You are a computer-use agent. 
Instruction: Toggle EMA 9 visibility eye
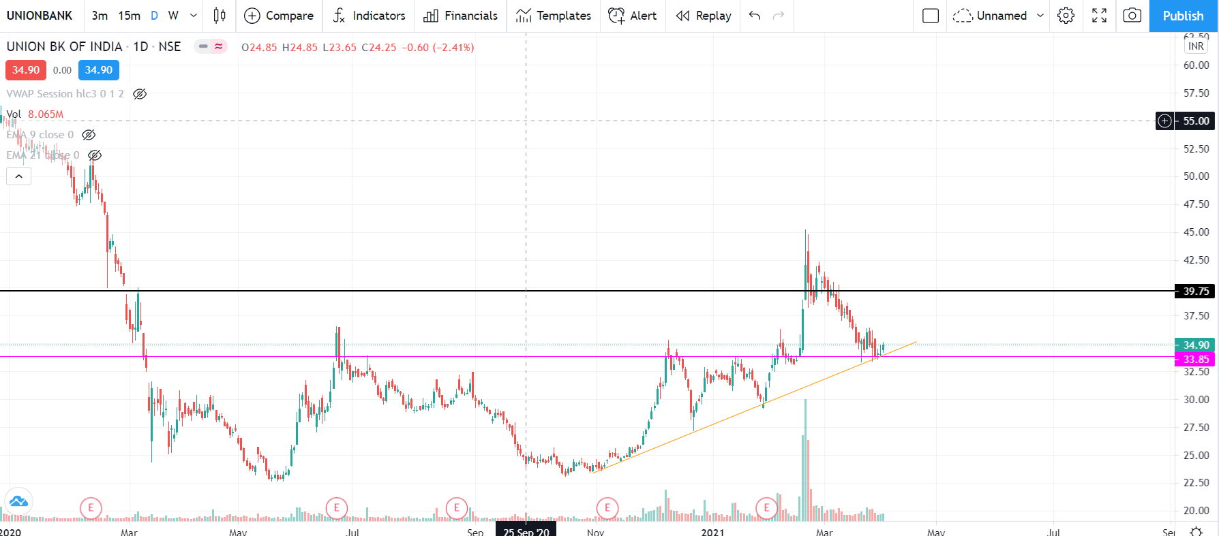89,135
